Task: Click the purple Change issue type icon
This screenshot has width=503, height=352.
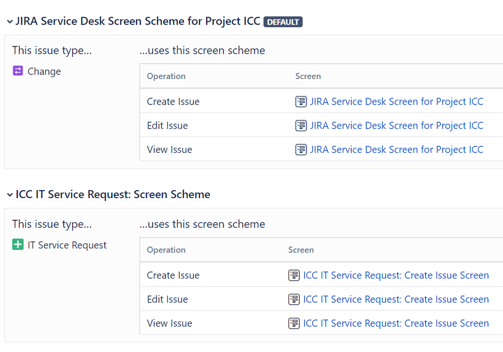Action: point(18,70)
